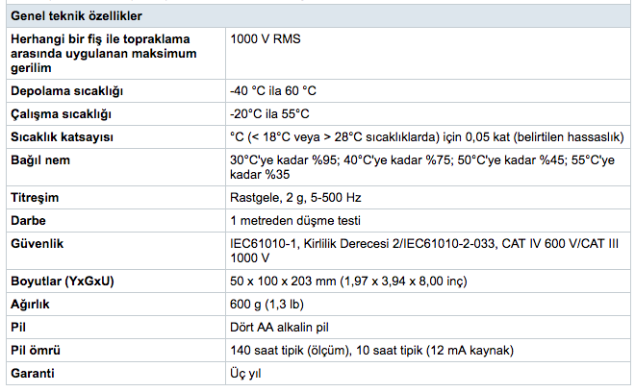Click the 'Titreşim' row label
The height and width of the screenshot is (392, 635).
tap(35, 198)
